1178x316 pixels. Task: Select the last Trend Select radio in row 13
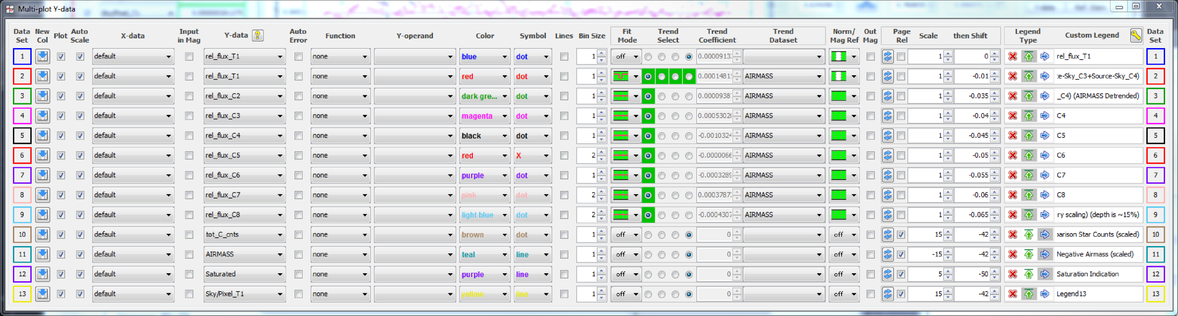(x=689, y=294)
